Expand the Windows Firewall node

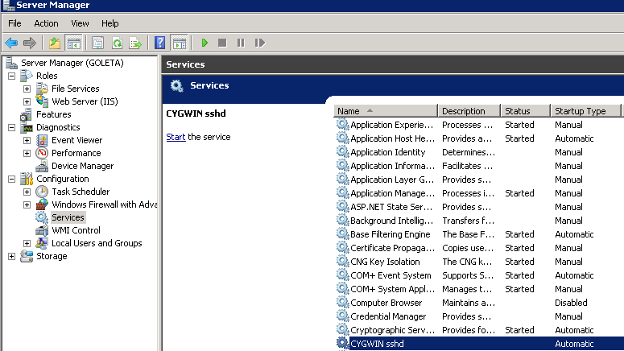tap(27, 204)
